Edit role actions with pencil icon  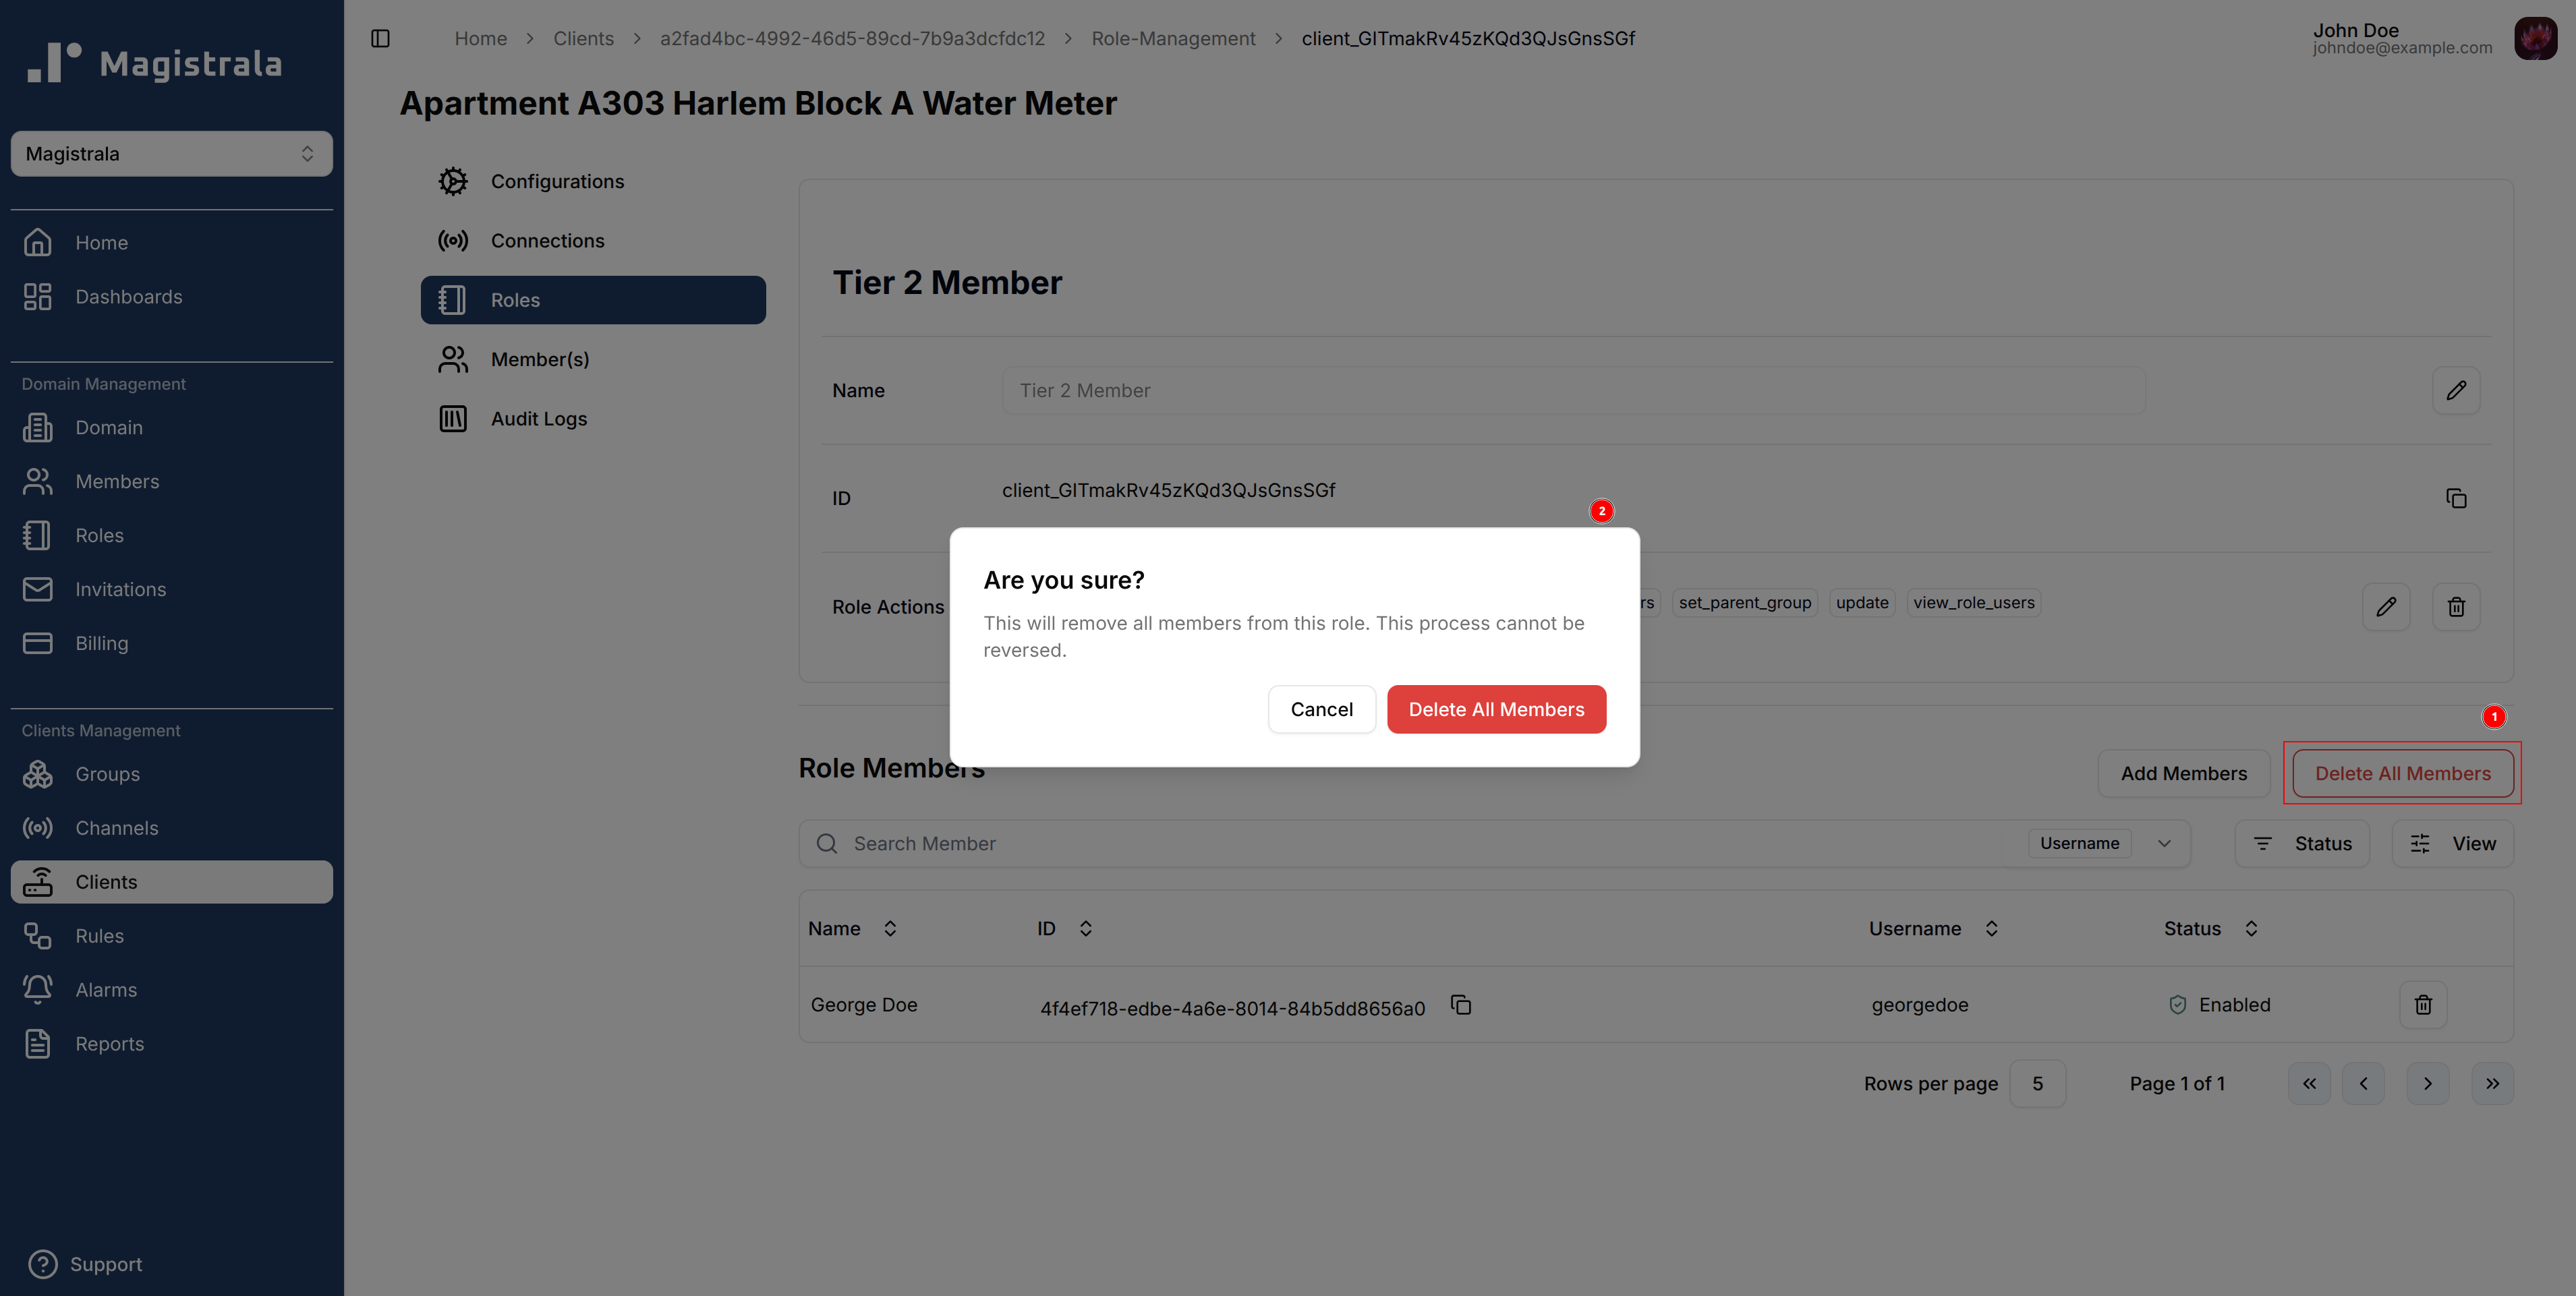tap(2385, 606)
